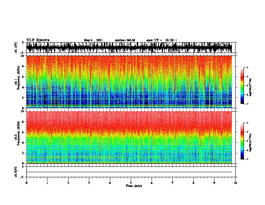Click the ch.2 color scale bar

coord(242,141)
